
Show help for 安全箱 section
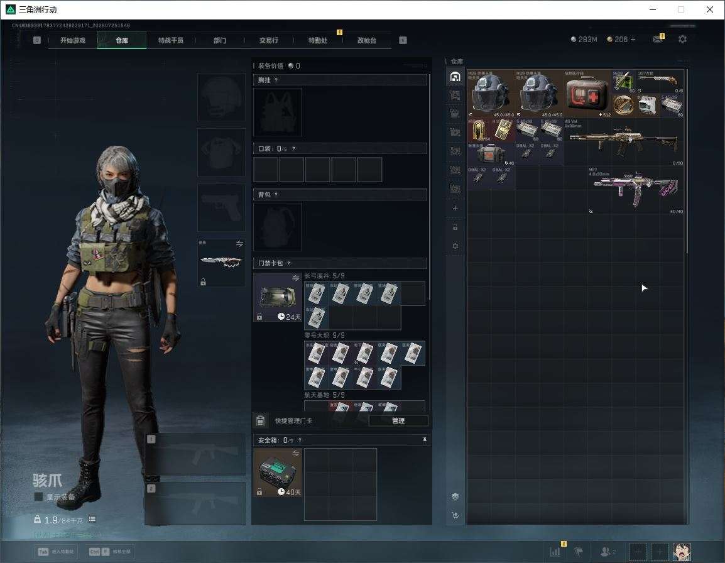click(x=300, y=440)
